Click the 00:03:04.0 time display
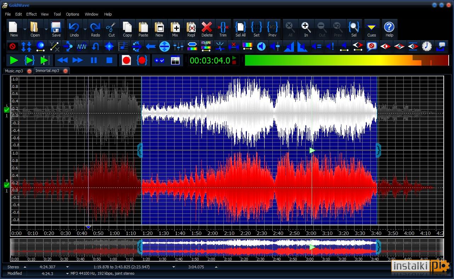Screen dimensions: 454x279 point(210,60)
